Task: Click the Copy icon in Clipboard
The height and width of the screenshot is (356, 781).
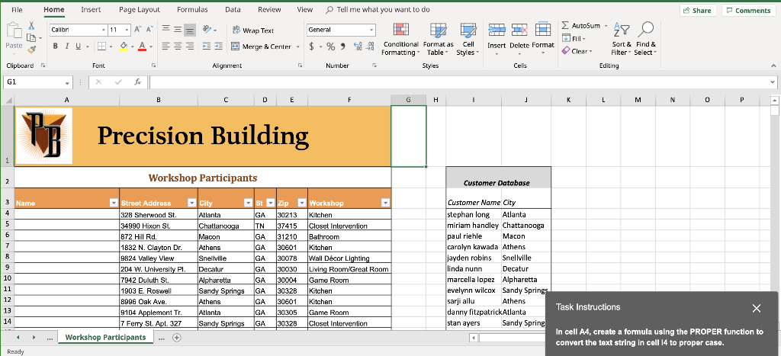Action: 31,38
